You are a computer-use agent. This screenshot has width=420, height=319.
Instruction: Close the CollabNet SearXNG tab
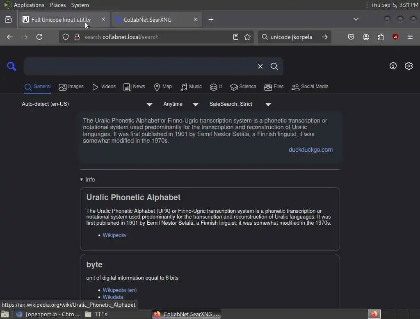point(196,19)
